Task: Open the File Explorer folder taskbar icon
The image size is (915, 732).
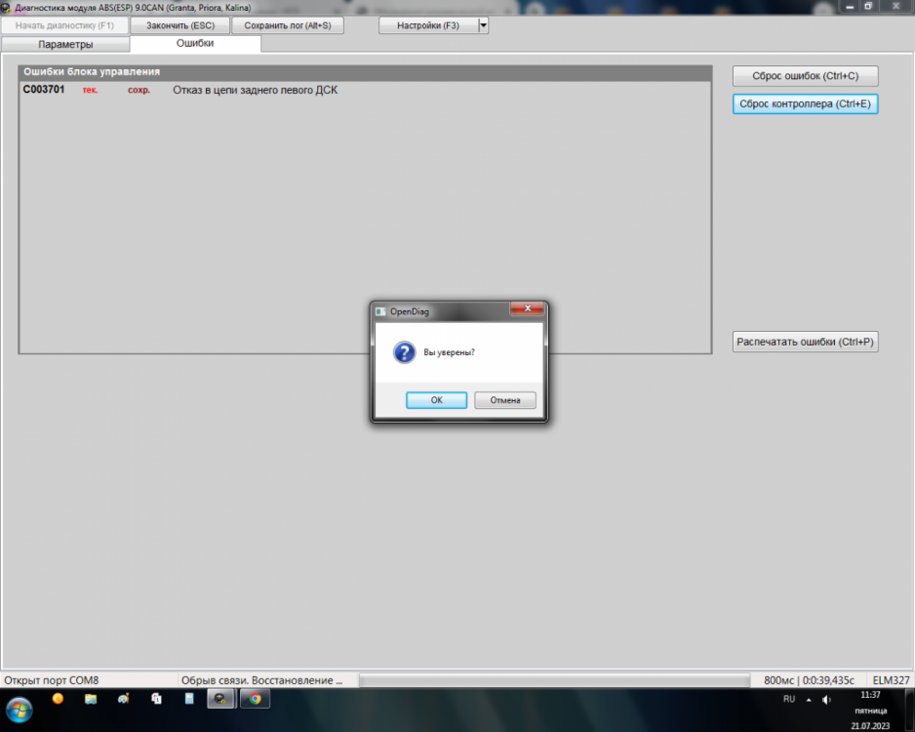Action: pos(91,699)
